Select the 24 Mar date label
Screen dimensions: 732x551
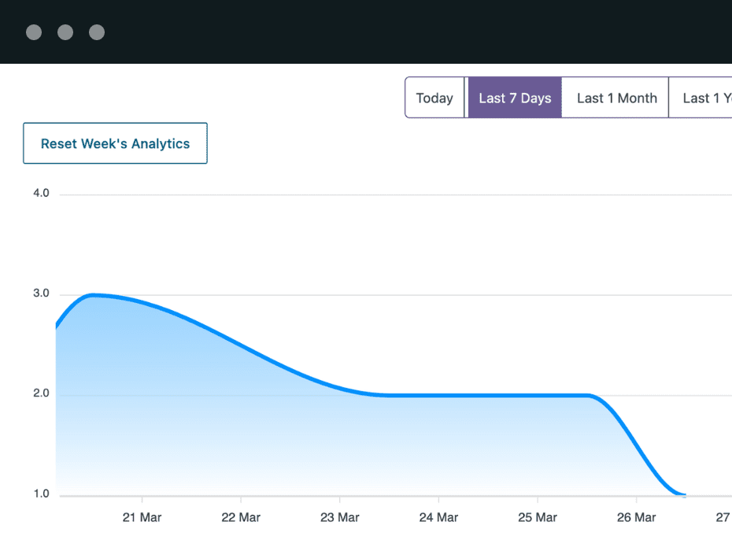click(438, 518)
